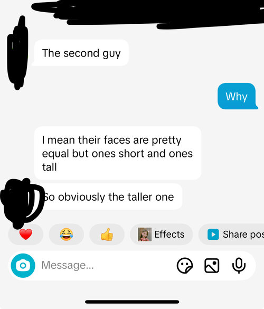Tap the sticker icon in message bar
This screenshot has height=309, width=264.
[185, 266]
